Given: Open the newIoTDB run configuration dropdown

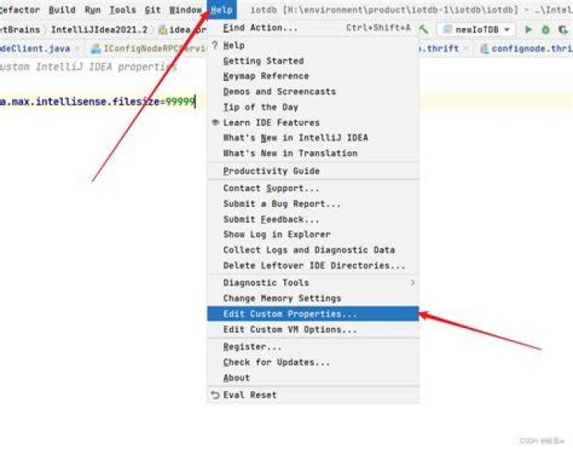Looking at the screenshot, I should (476, 29).
